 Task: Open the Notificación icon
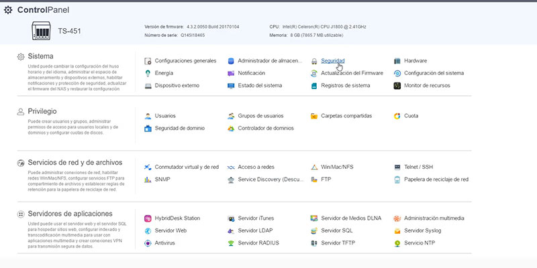(x=231, y=73)
